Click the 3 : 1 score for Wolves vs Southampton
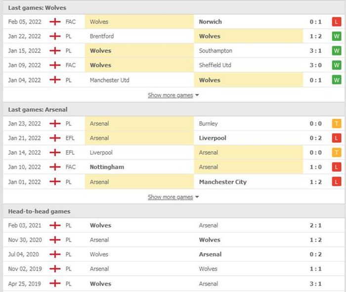This screenshot has height=292, width=346. 315,51
